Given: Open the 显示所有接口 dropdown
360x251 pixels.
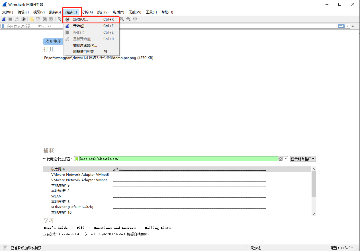Looking at the screenshot, I should [x=303, y=159].
